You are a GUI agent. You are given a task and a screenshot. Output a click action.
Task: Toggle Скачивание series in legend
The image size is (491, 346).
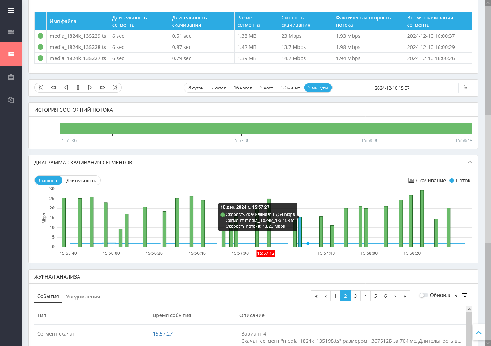point(427,181)
